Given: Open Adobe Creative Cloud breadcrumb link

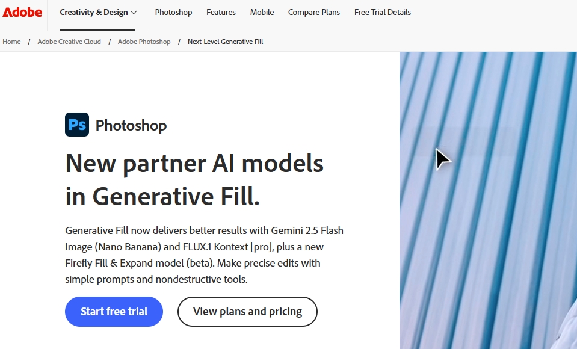Looking at the screenshot, I should coord(69,42).
